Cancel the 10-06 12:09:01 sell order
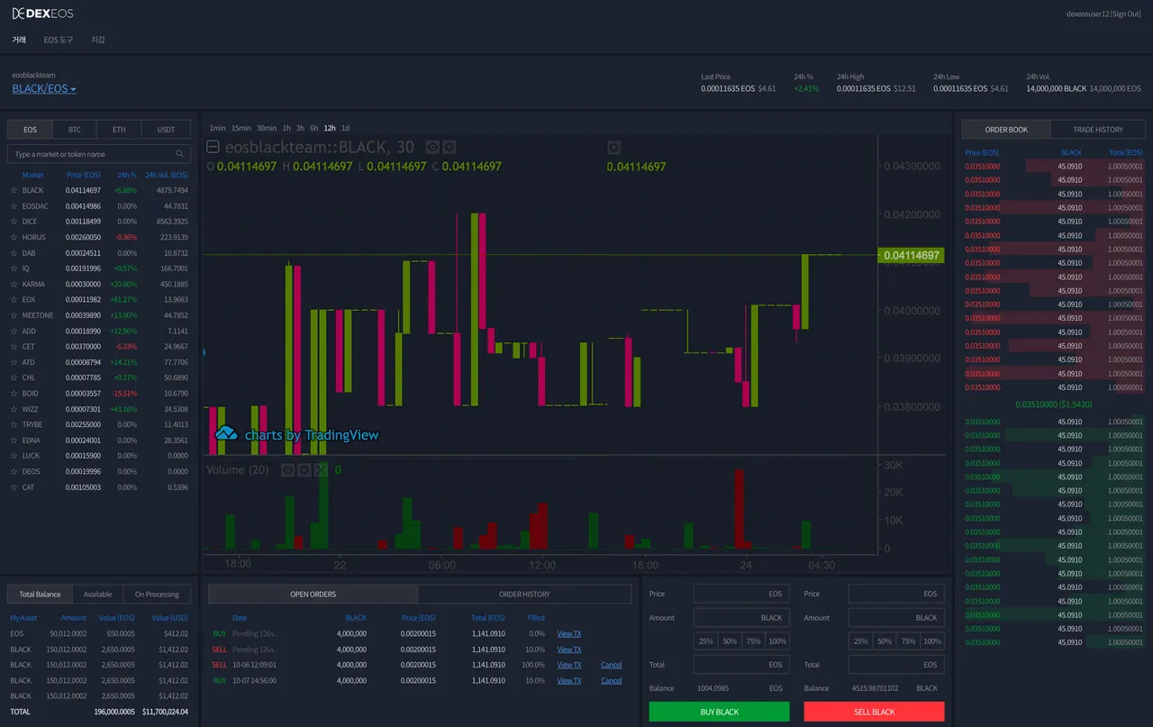 tap(612, 665)
